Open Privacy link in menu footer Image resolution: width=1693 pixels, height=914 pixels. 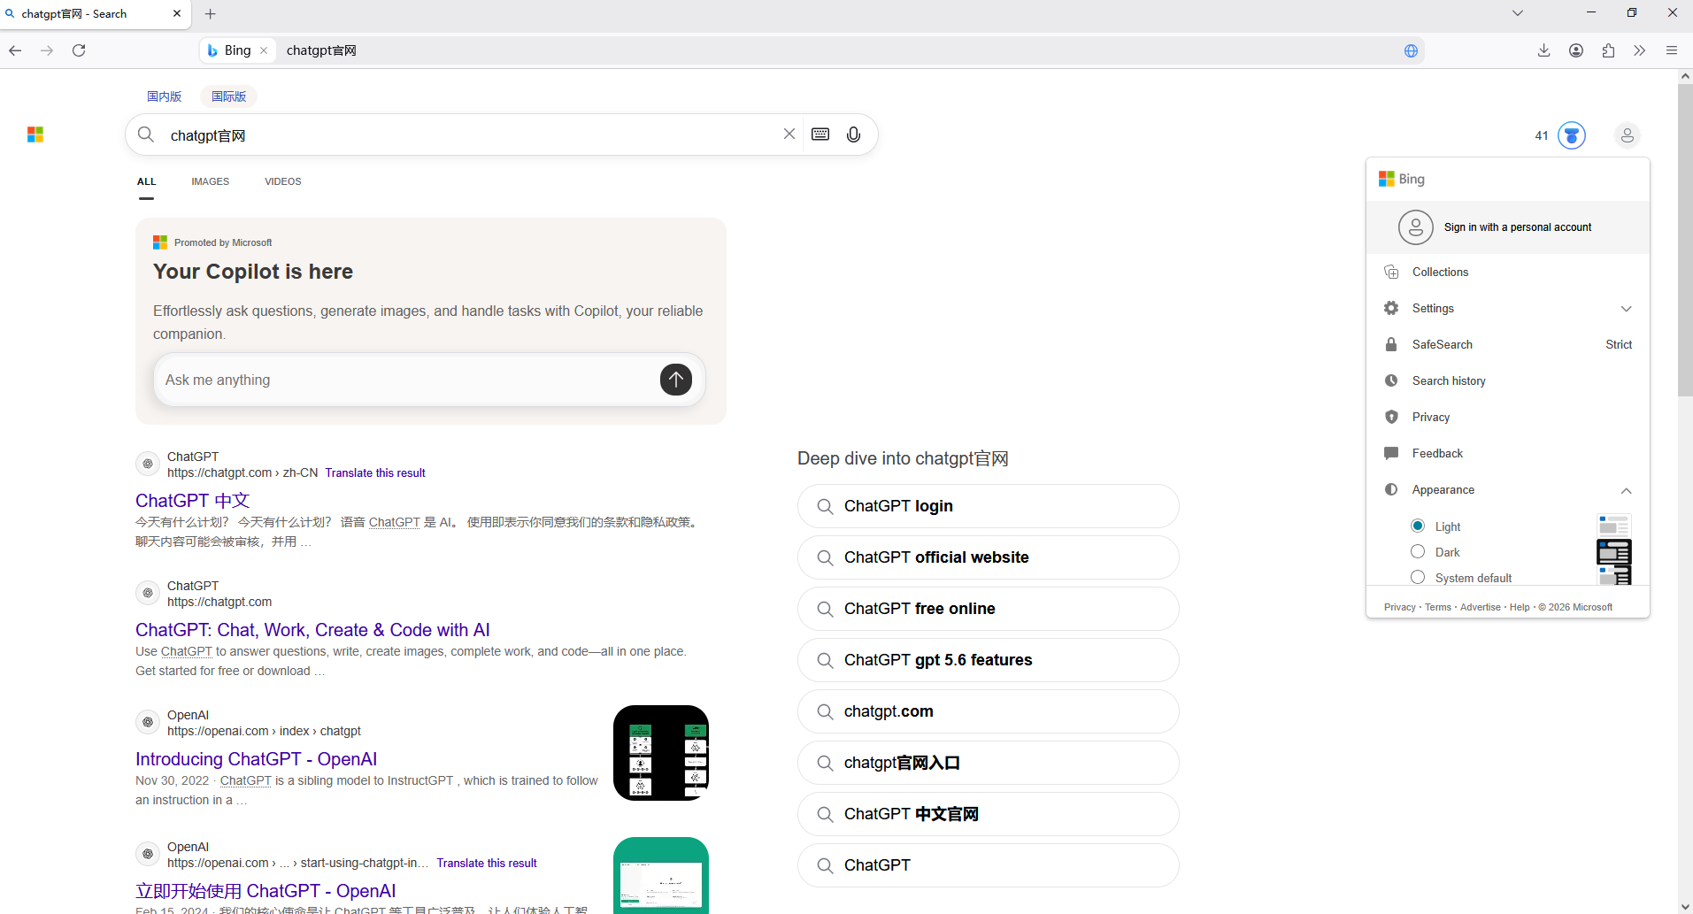[1400, 607]
